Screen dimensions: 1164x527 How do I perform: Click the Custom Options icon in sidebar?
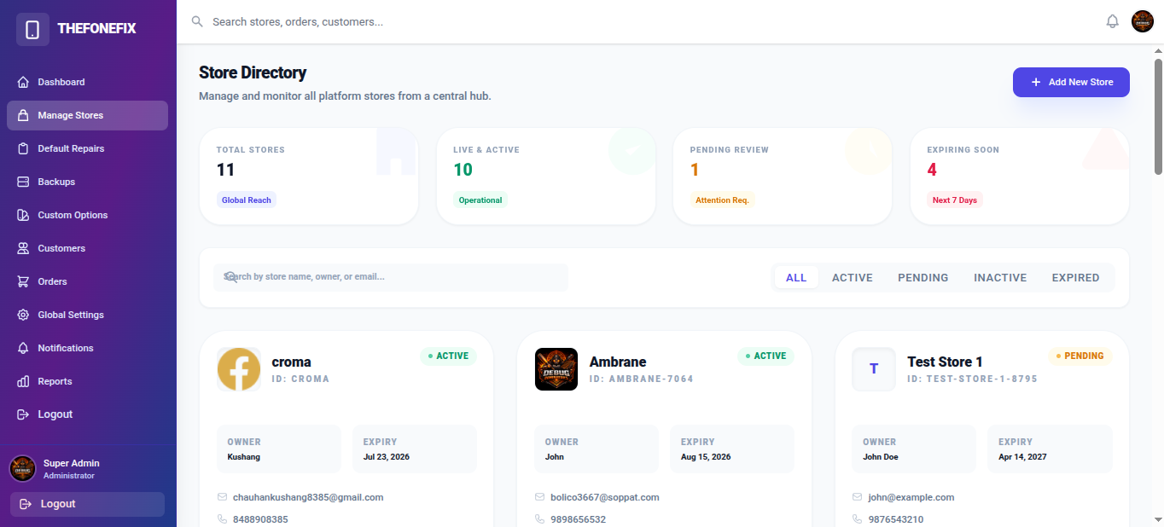click(23, 215)
